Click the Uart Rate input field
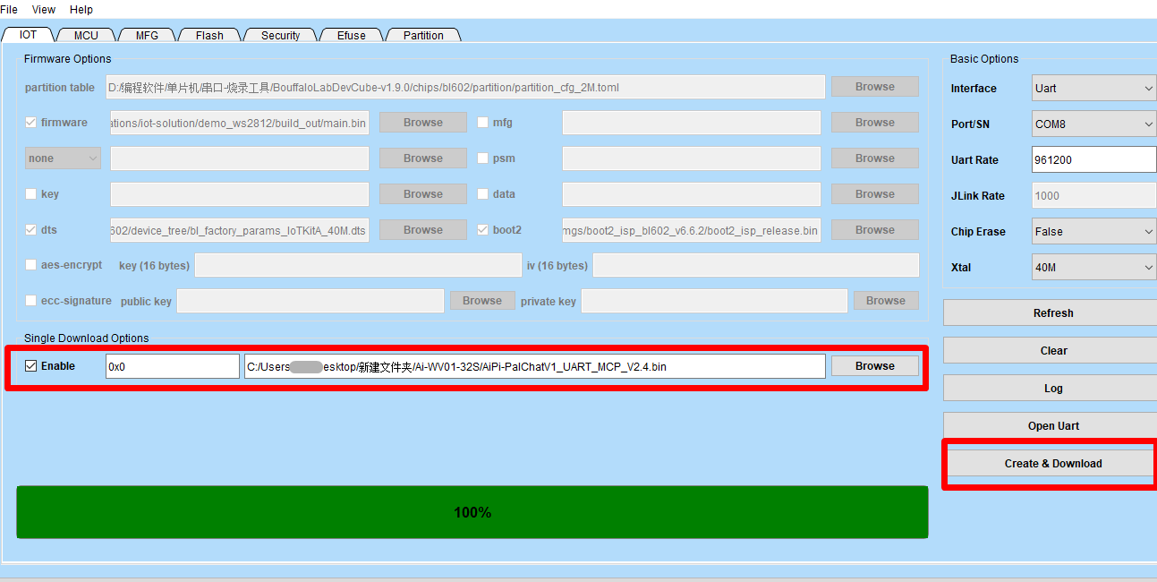1157x582 pixels. (x=1093, y=160)
